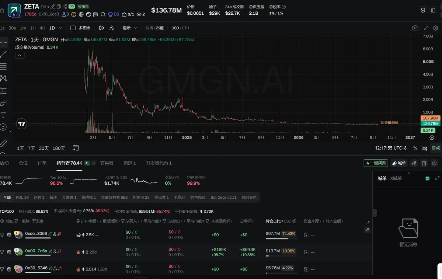Screen dimensions: 442x279
Task: Toggle log scale on chart
Action: pyautogui.click(x=424, y=148)
